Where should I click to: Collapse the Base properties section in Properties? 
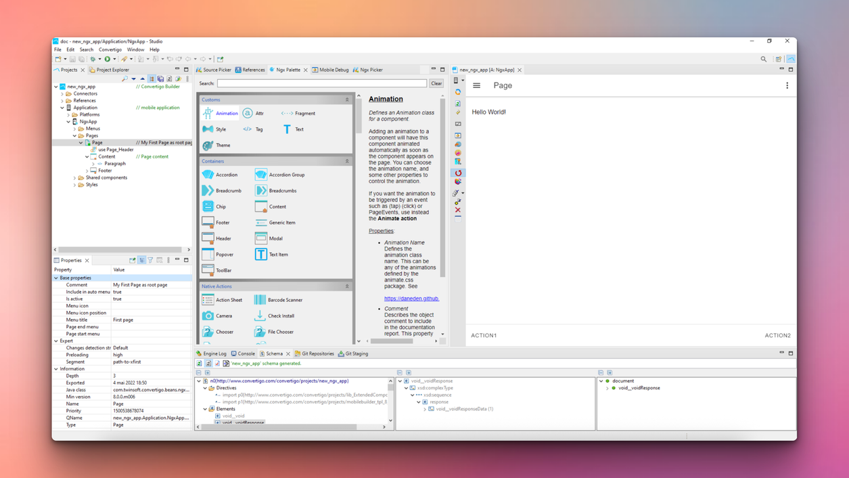click(x=58, y=278)
